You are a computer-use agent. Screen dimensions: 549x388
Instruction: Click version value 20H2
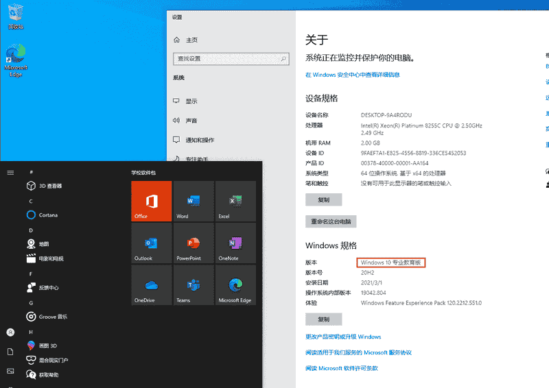click(367, 273)
